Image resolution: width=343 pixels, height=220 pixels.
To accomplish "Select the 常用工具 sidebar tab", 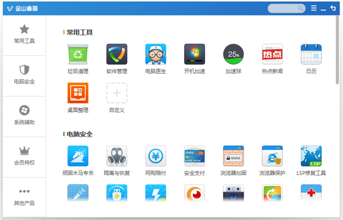I will [24, 35].
